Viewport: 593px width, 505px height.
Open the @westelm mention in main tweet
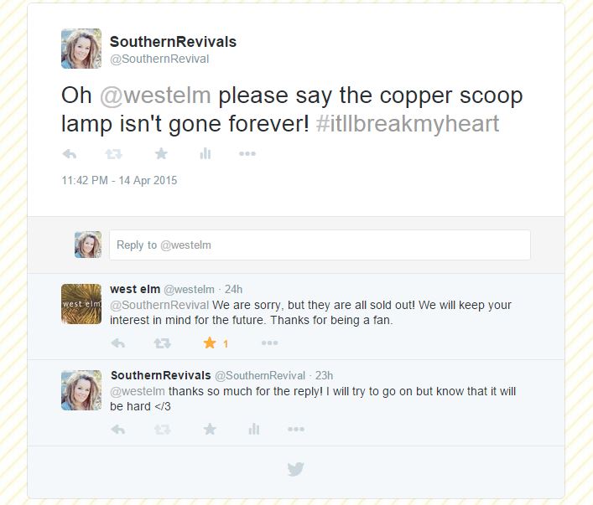[x=155, y=95]
